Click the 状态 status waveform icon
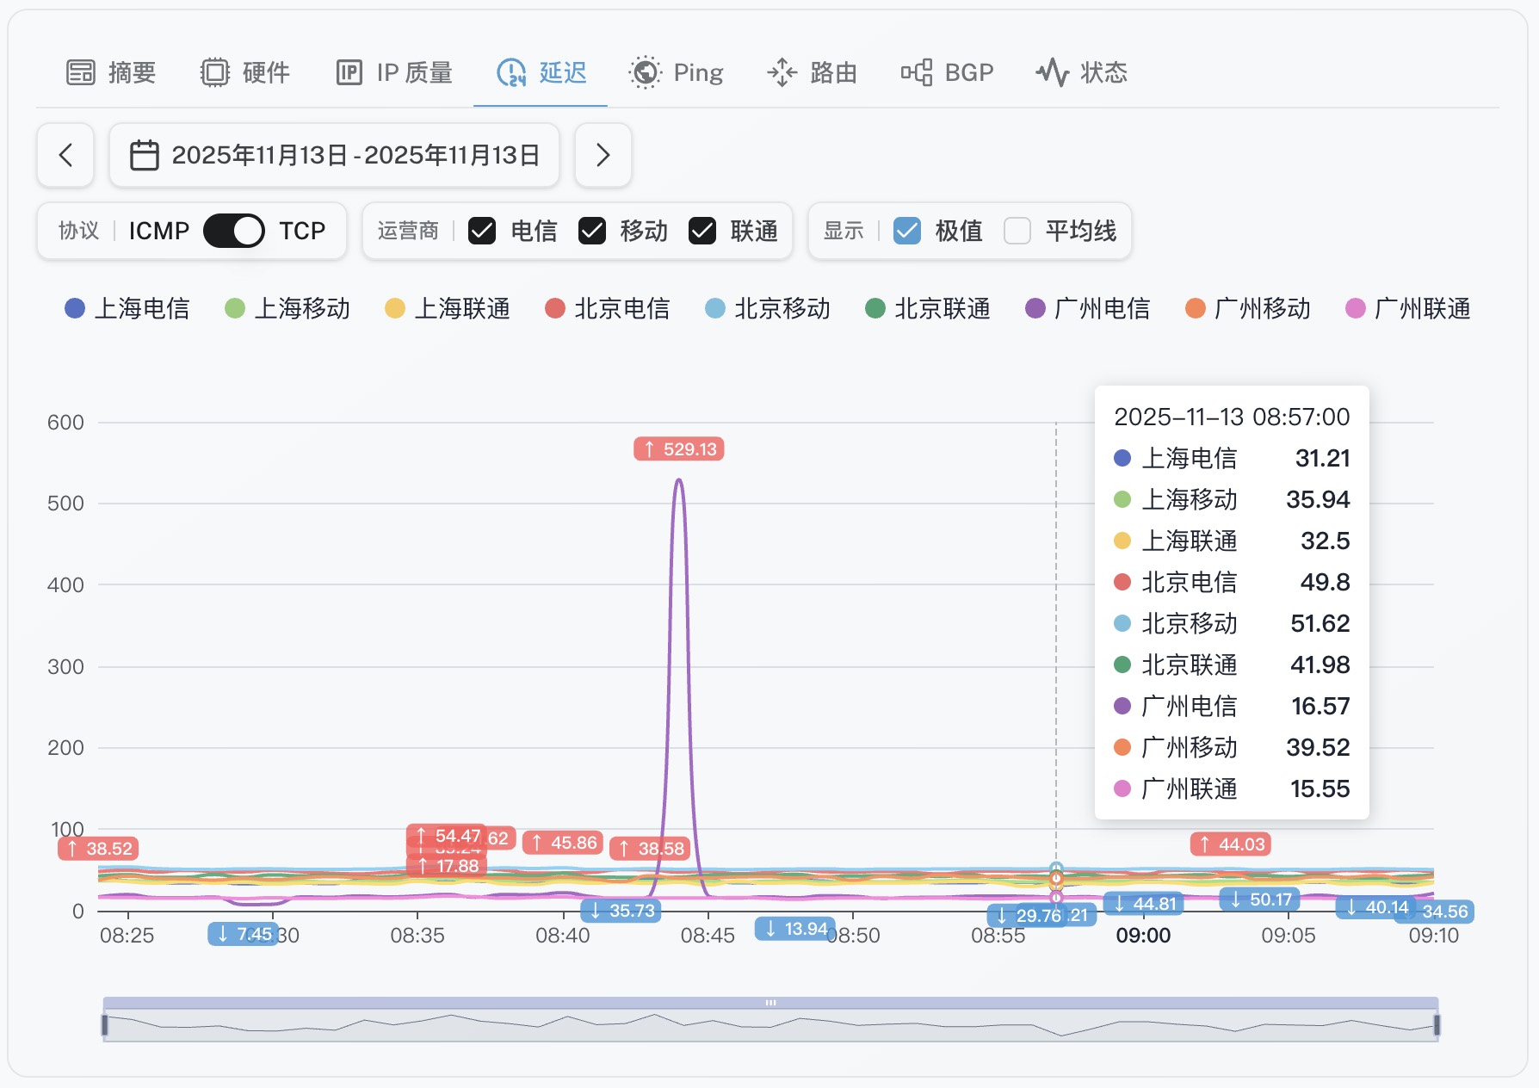This screenshot has width=1539, height=1088. [1052, 73]
